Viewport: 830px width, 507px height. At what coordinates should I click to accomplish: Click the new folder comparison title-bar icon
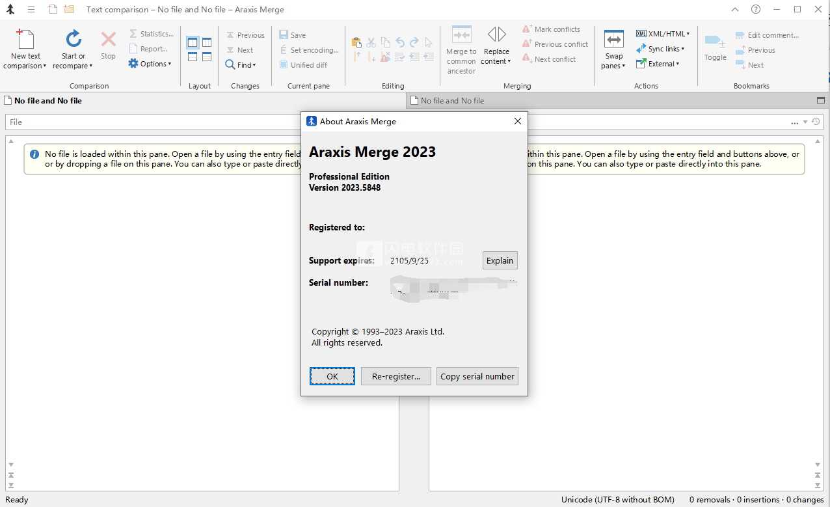pyautogui.click(x=69, y=10)
